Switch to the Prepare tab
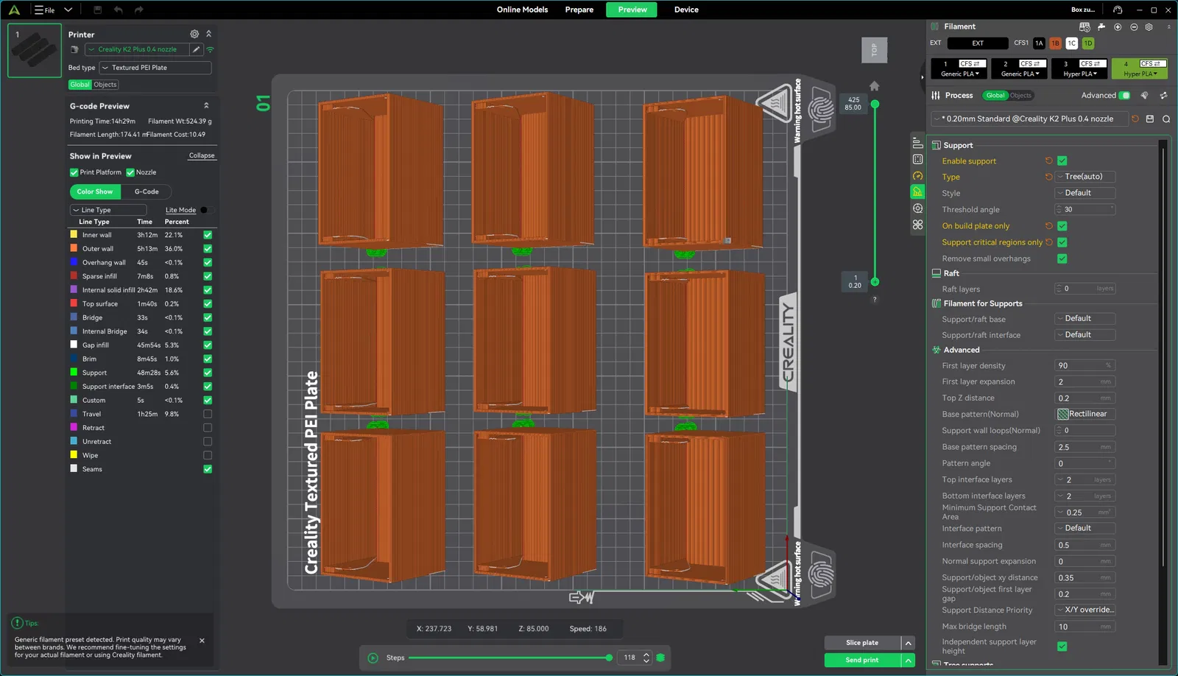Screen dimensions: 1178x676 (579, 10)
